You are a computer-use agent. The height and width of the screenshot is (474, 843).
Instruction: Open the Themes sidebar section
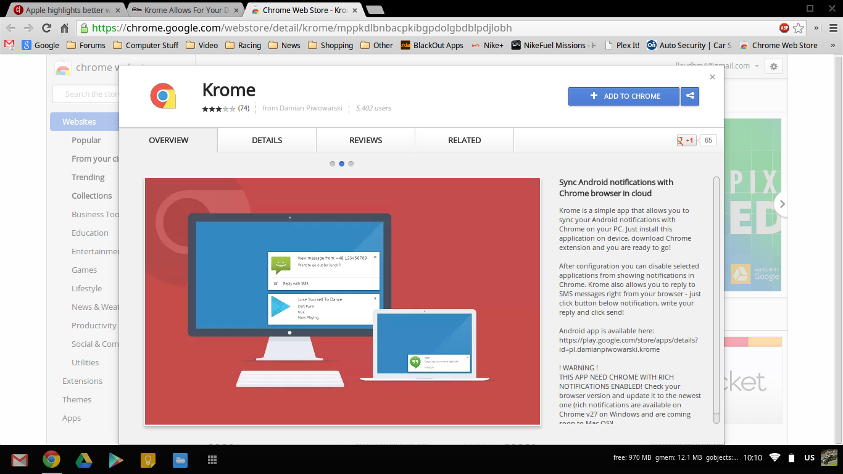click(77, 399)
